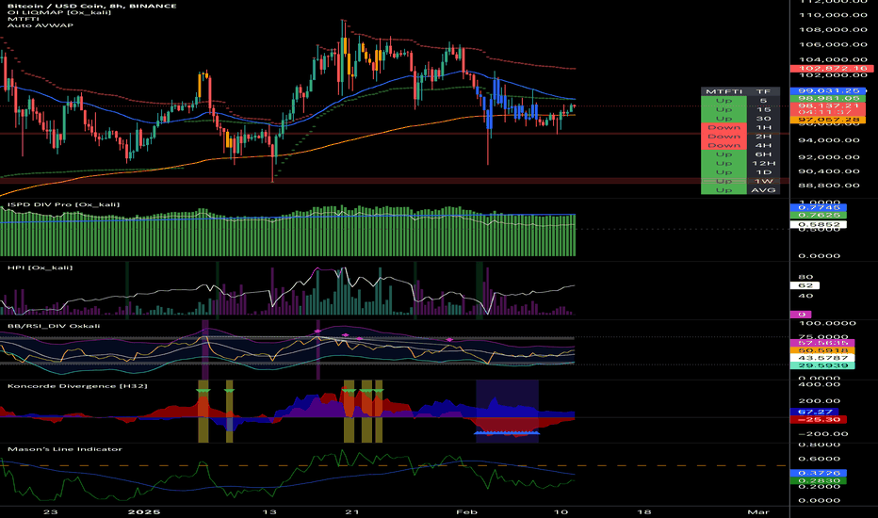
Task: Click the 23 date label on time axis
Action: pos(50,511)
